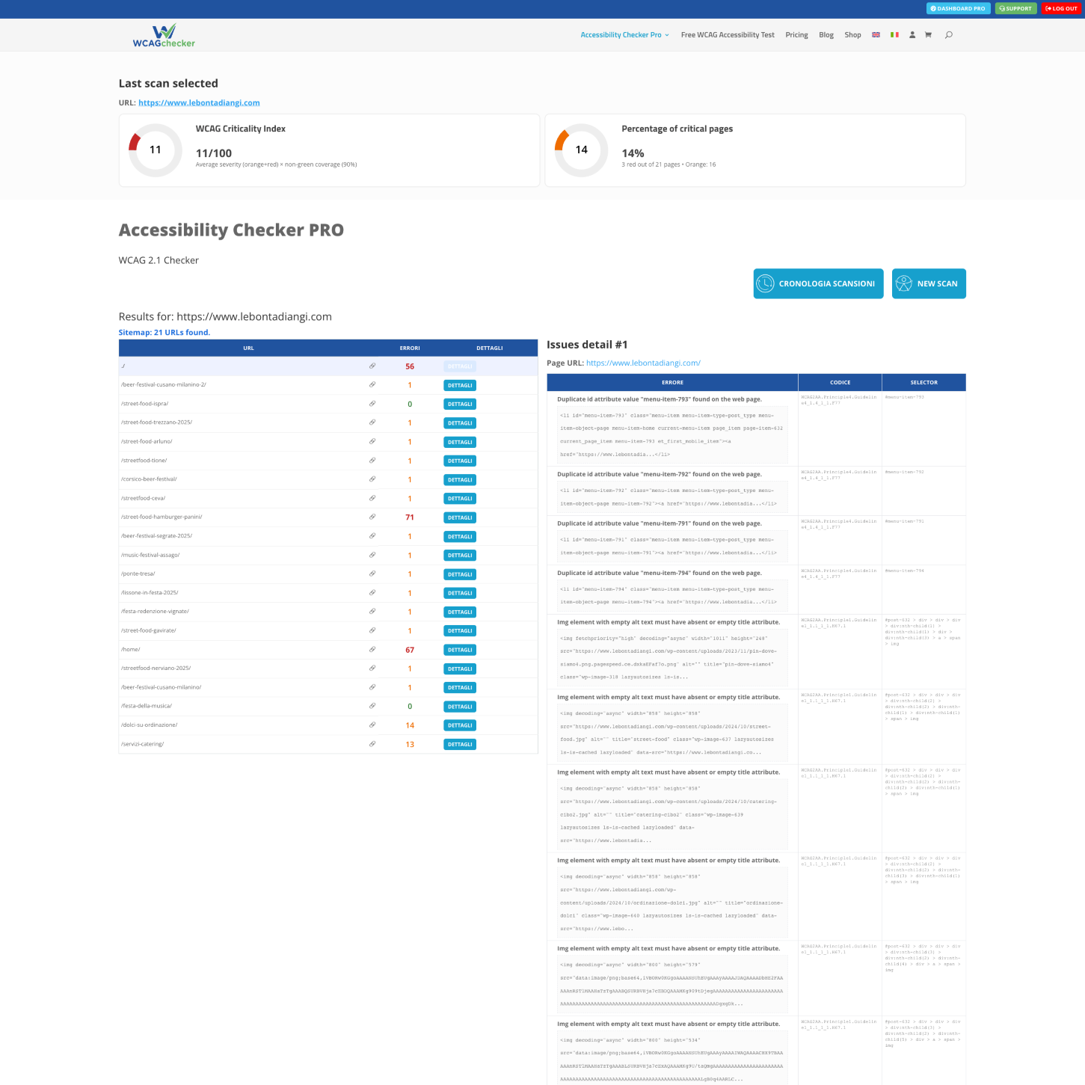
Task: Show Dettagli for /street-food-hamburger-panini/
Action: coord(460,517)
